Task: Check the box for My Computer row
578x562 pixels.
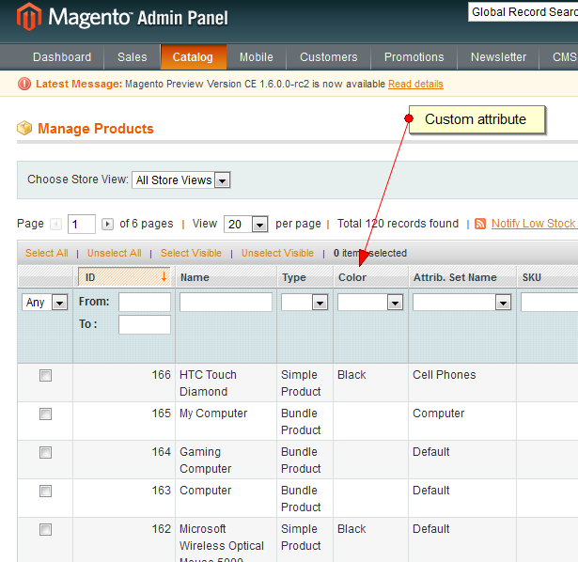Action: point(46,414)
